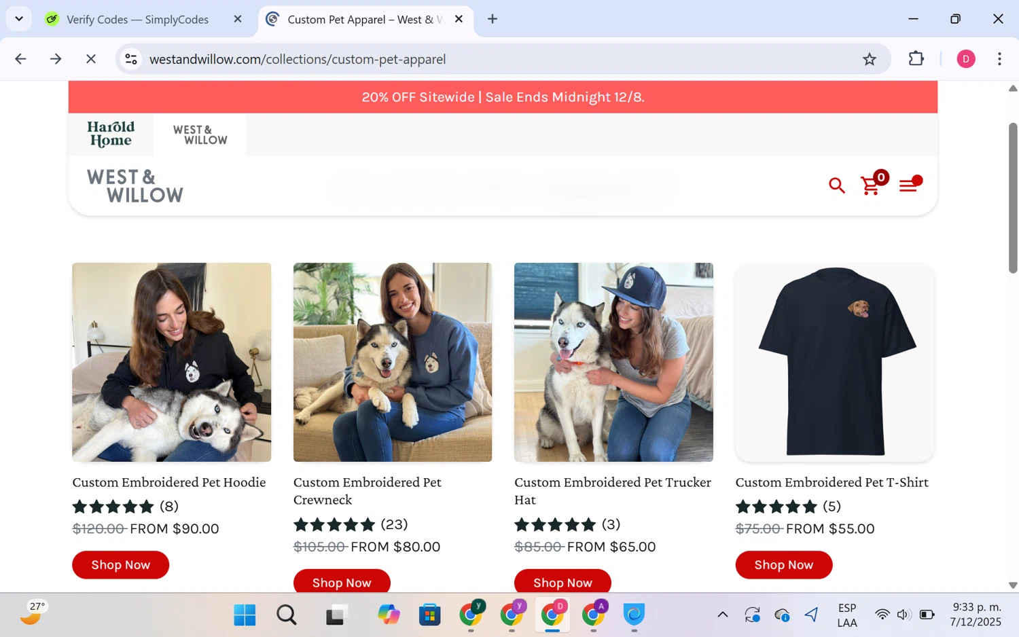Click the Hoodie star rating (8)
The height and width of the screenshot is (637, 1019).
126,507
